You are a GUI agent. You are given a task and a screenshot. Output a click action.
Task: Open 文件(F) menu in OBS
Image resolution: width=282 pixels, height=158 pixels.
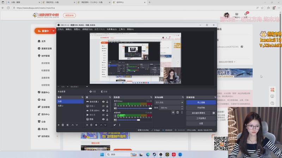click(x=60, y=29)
